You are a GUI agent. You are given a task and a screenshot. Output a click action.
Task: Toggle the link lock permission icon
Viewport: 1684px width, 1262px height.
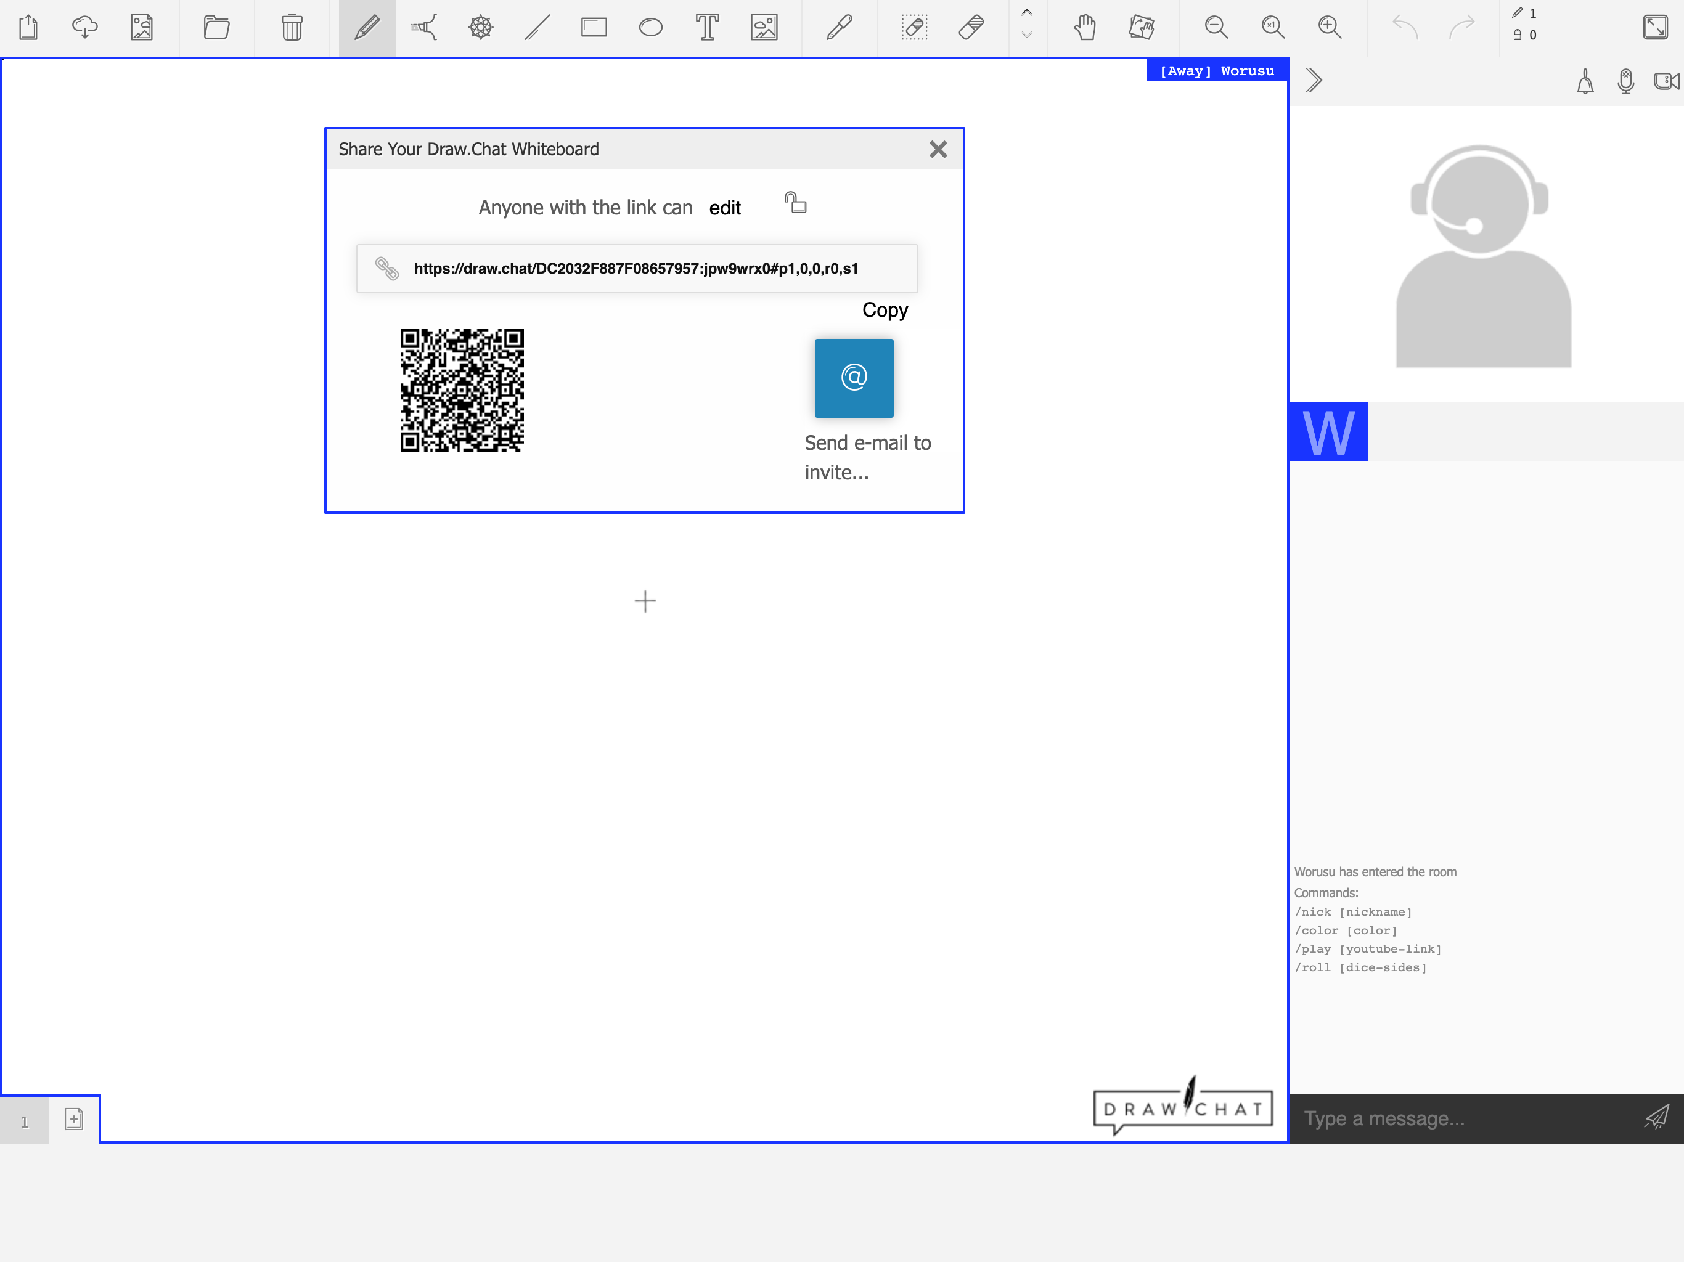coord(796,203)
